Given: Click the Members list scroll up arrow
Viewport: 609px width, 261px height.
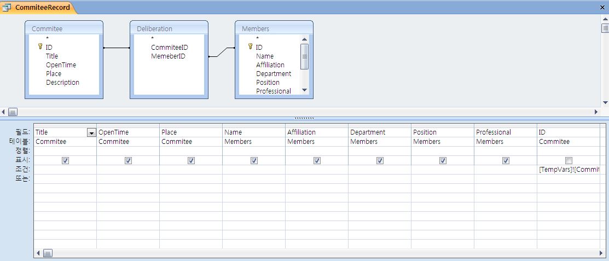Looking at the screenshot, I should [304, 39].
